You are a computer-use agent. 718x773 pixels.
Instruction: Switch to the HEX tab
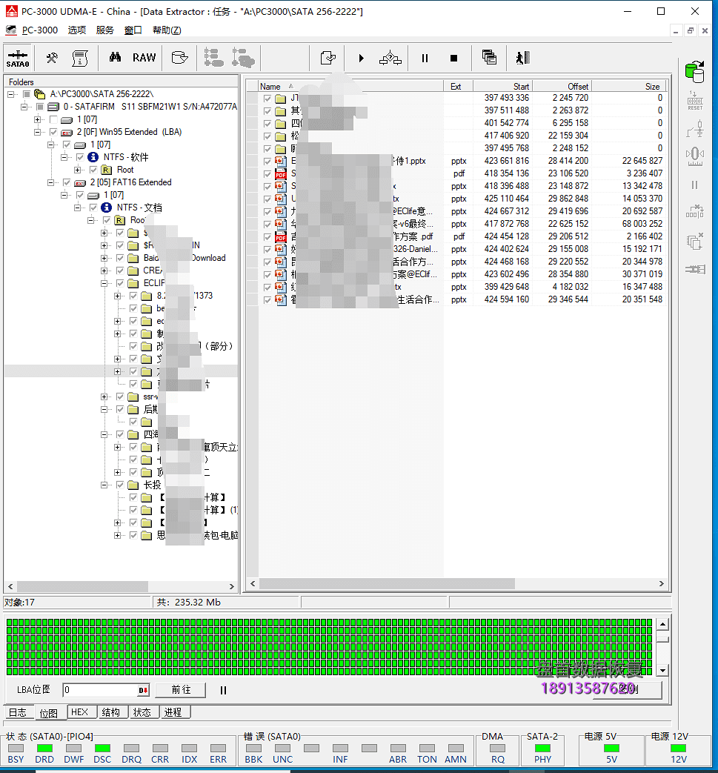click(x=79, y=712)
